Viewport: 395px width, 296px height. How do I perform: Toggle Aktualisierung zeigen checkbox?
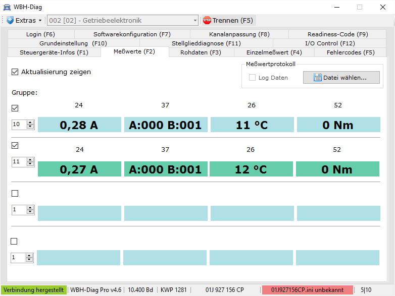(x=15, y=72)
